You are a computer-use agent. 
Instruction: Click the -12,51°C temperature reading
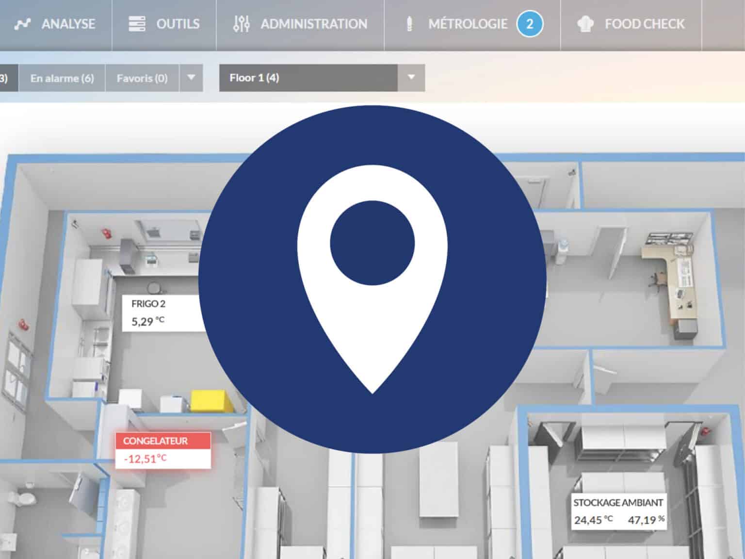[146, 457]
